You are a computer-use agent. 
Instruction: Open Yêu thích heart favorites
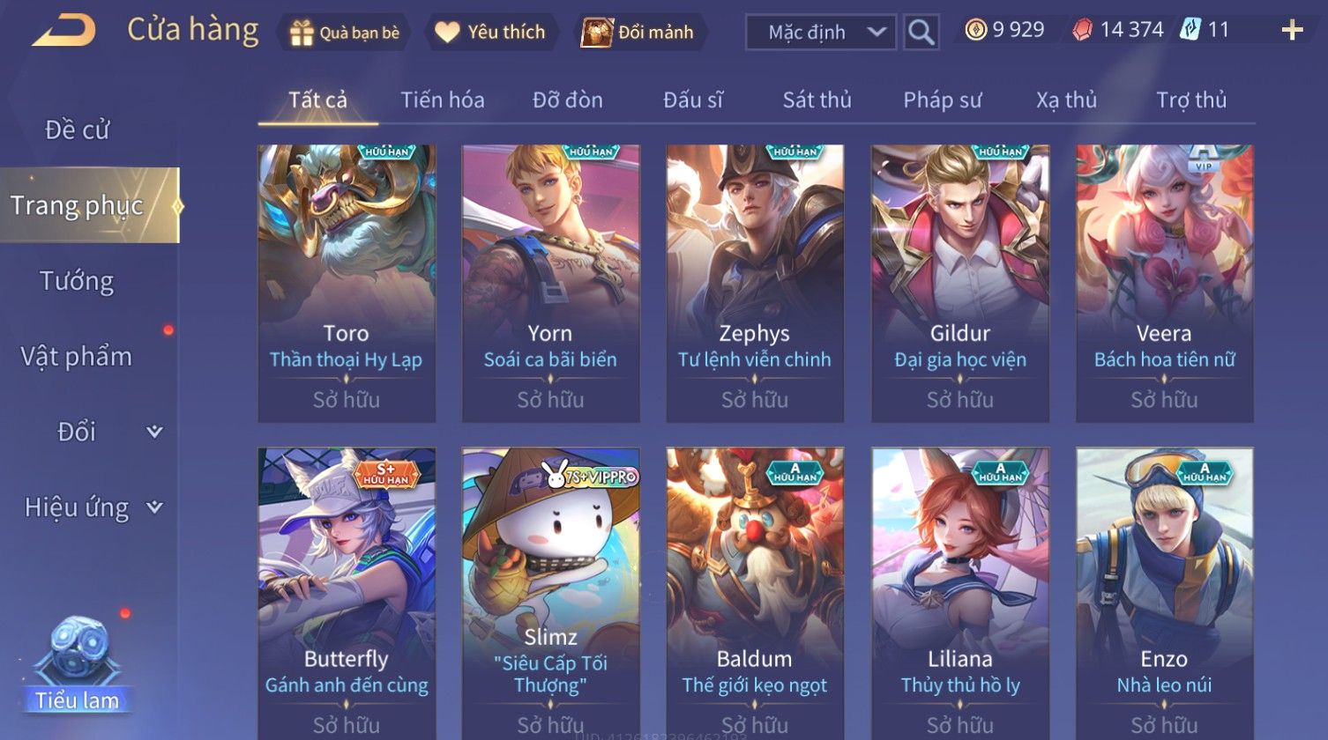[x=447, y=33]
